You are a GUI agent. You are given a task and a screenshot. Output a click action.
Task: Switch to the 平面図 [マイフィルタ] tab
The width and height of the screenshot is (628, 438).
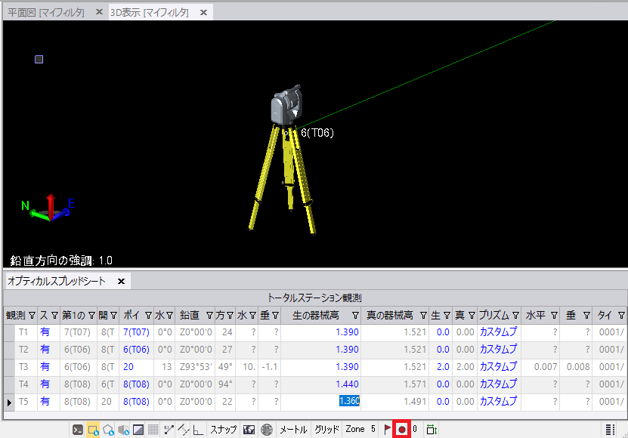[x=45, y=12]
